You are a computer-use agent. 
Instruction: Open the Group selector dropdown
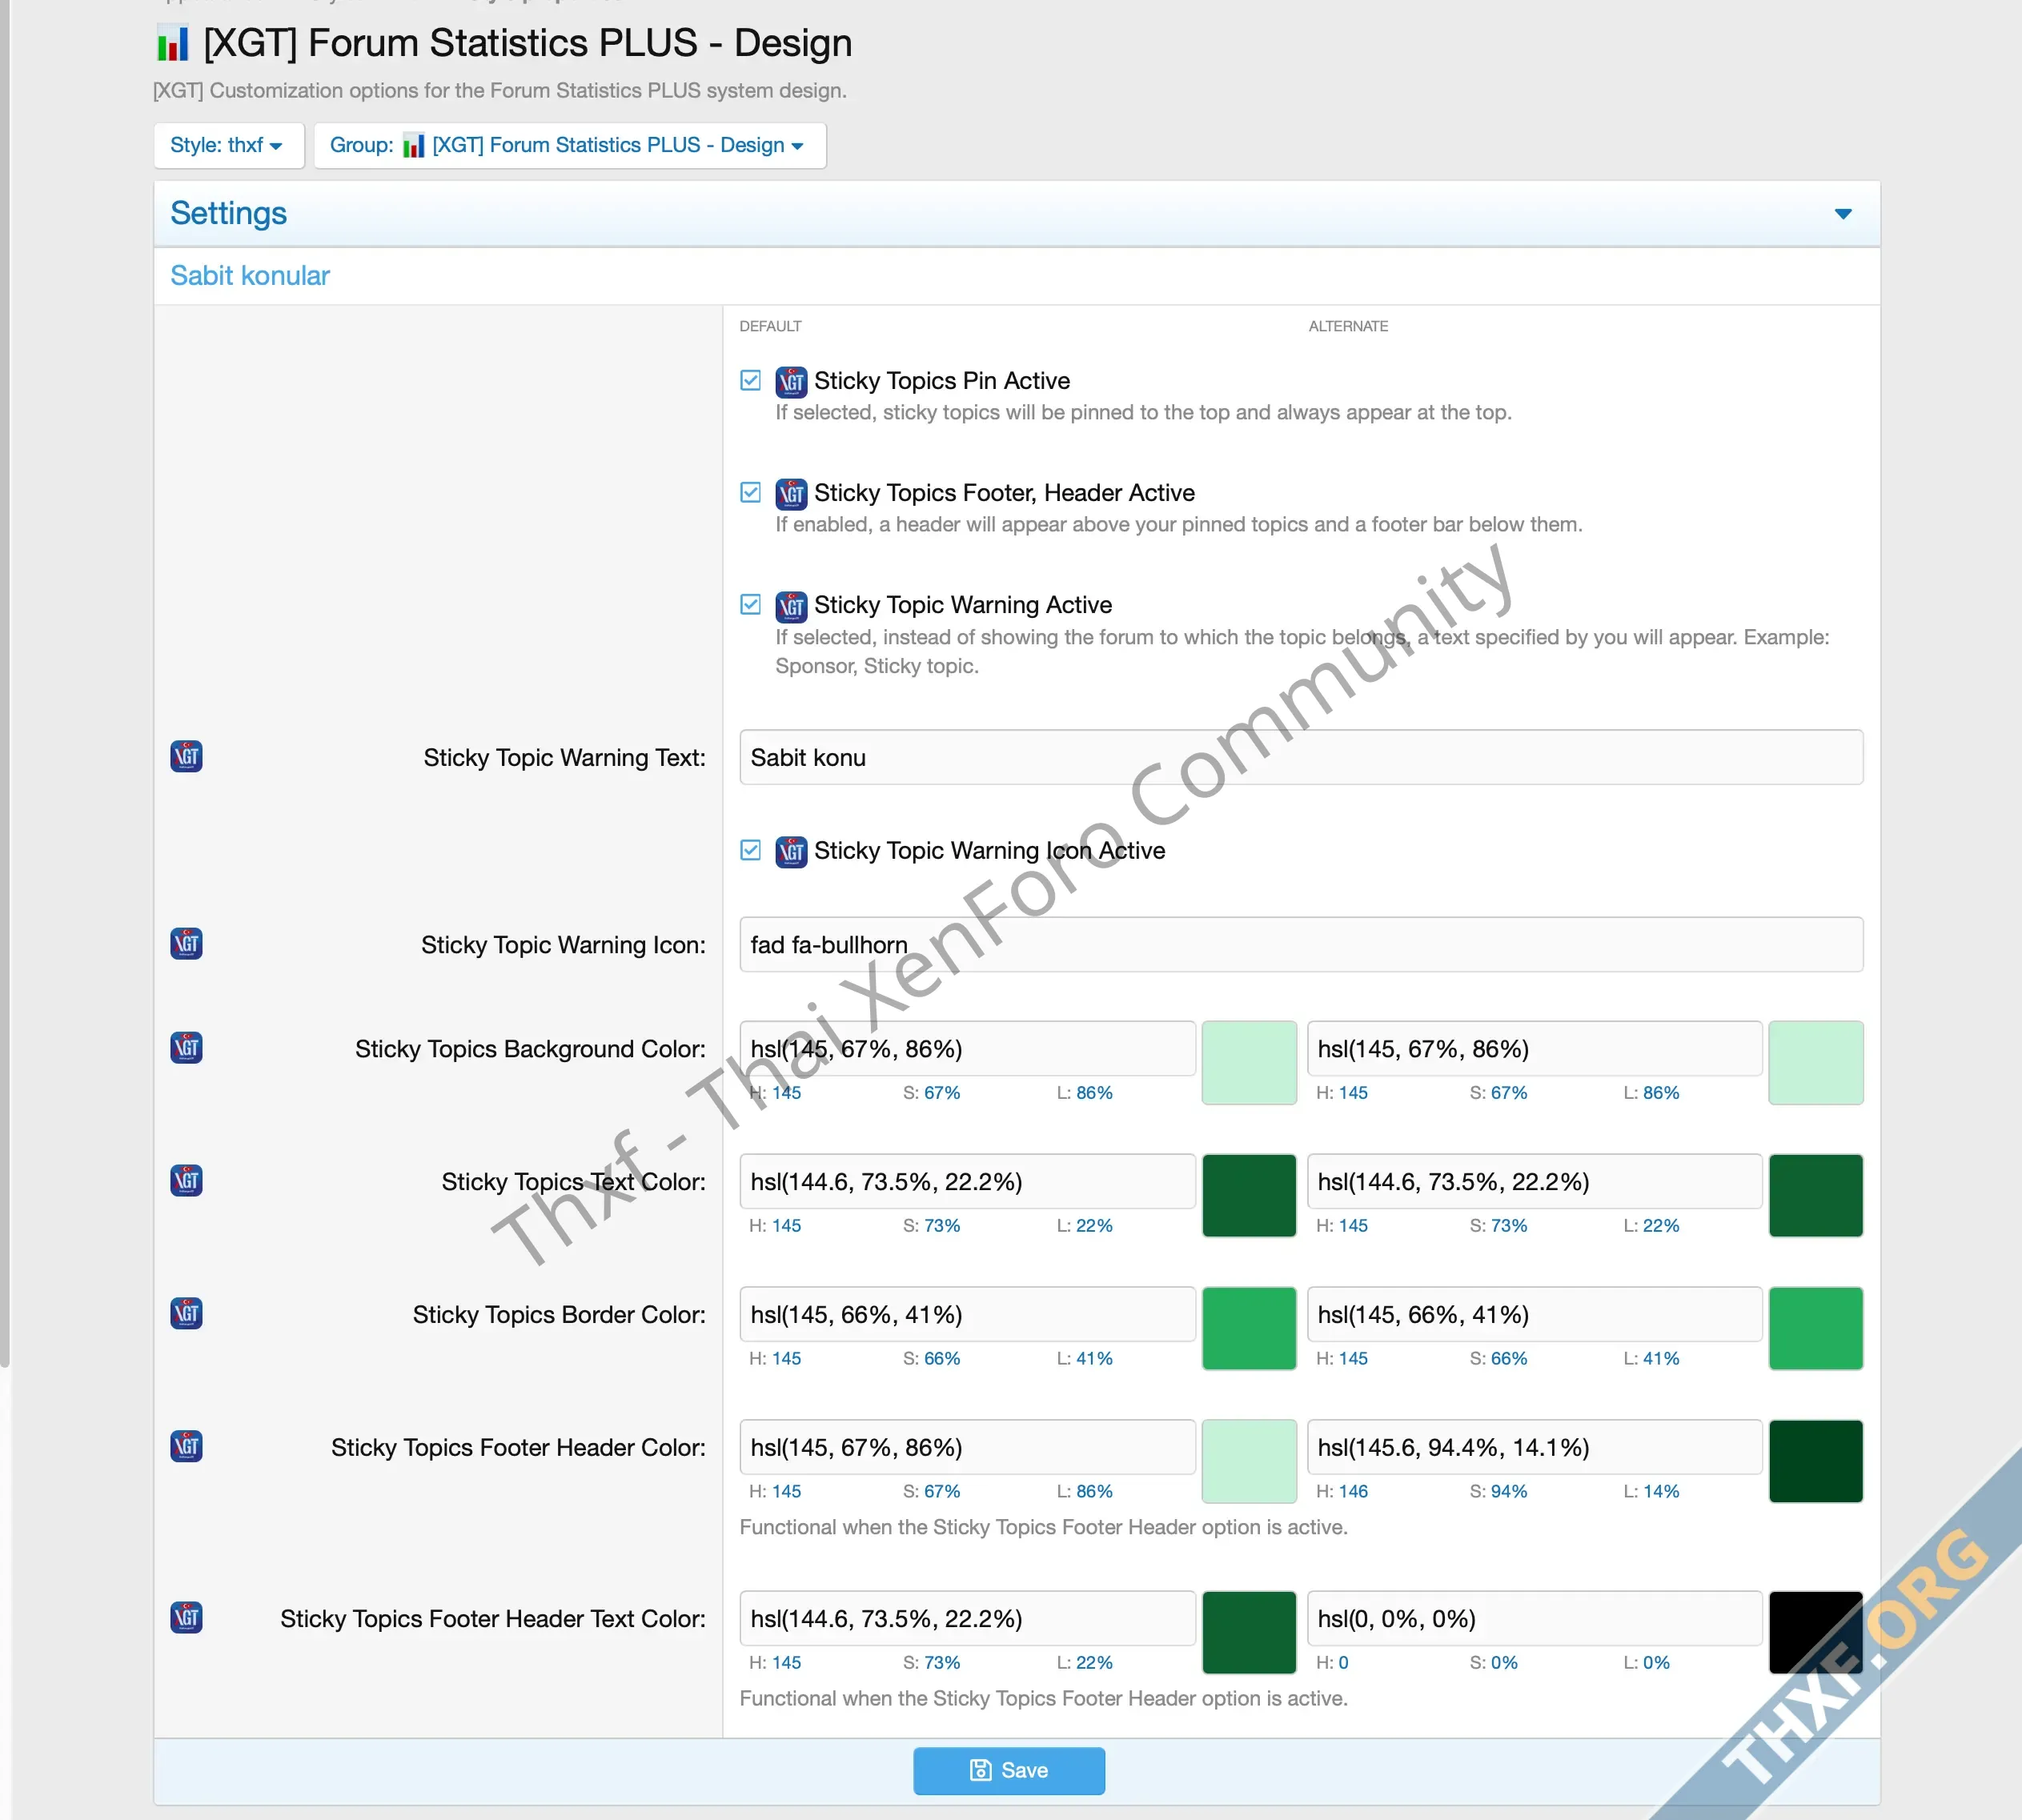569,146
